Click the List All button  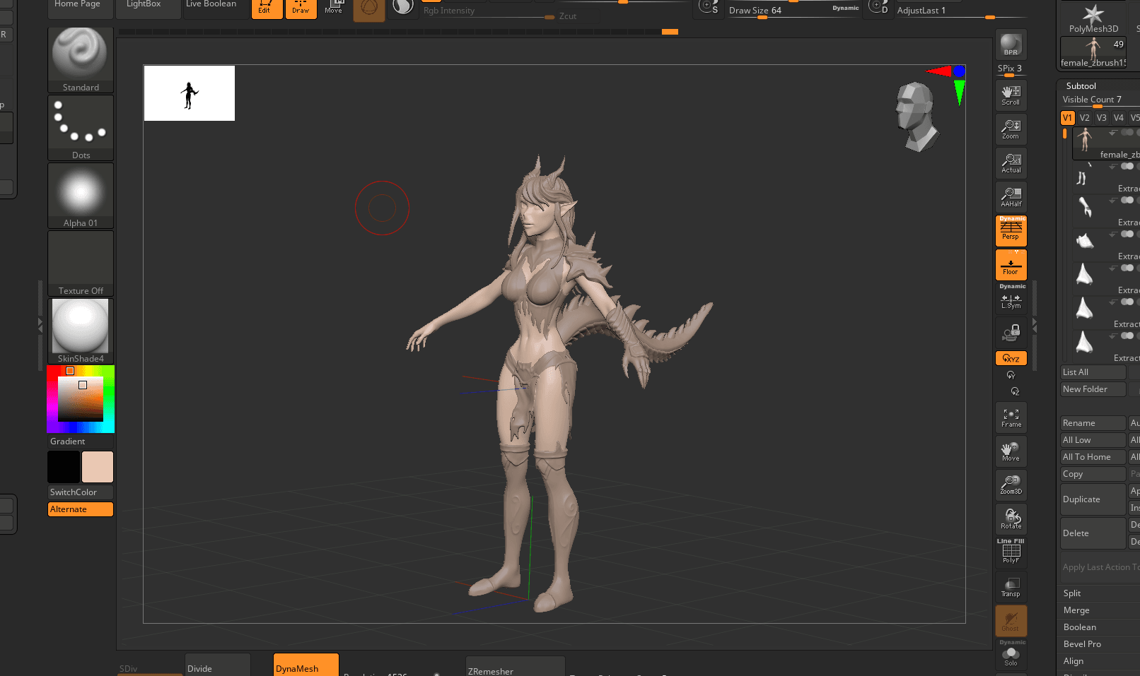coord(1093,372)
